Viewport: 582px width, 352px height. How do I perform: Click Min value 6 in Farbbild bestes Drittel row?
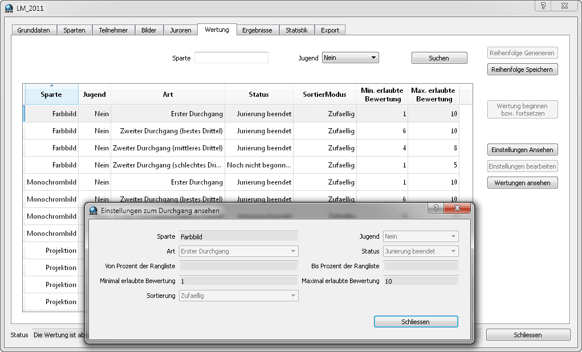point(382,131)
